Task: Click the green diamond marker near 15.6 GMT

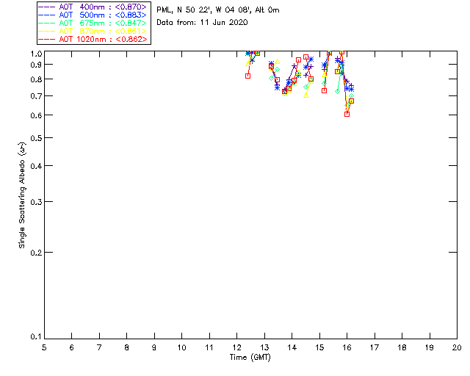Action: 337,91
